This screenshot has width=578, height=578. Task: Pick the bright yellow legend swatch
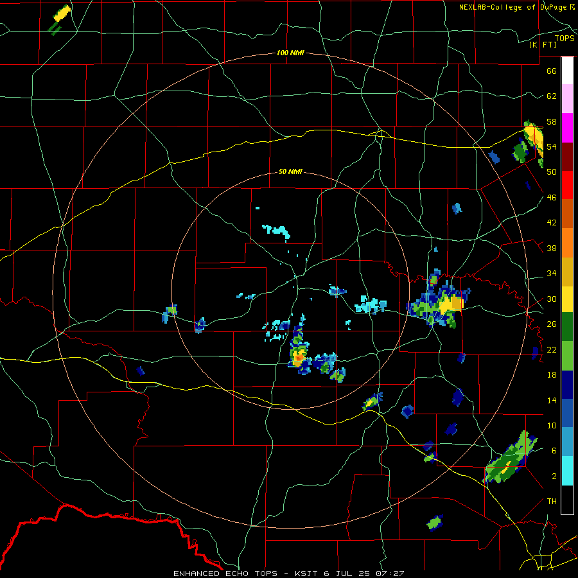pyautogui.click(x=567, y=299)
